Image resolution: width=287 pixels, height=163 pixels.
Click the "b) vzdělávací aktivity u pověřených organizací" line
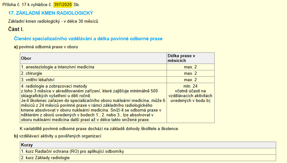point(57,136)
